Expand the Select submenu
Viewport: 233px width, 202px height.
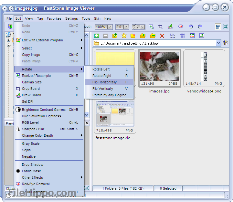(x=49, y=48)
